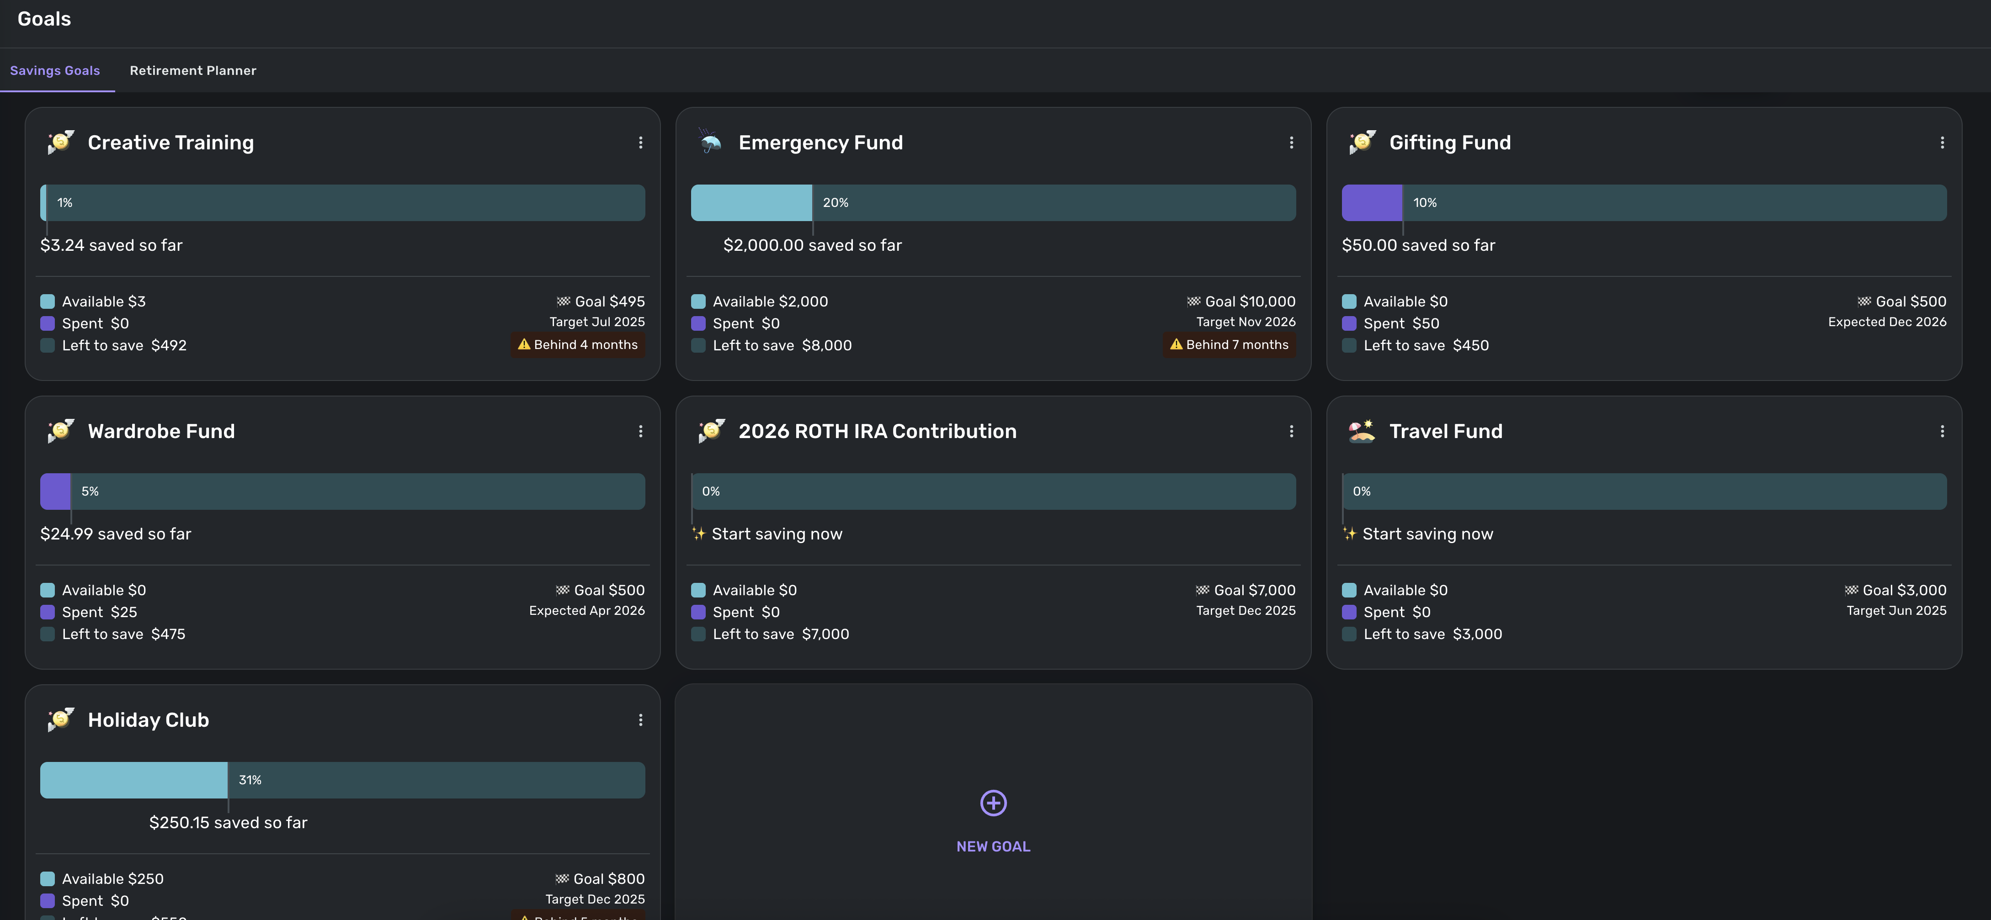
Task: Click the Creative Training flying money icon
Action: tap(60, 142)
